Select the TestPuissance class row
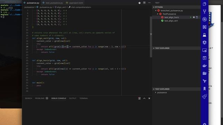The height and width of the screenshot is (125, 223). [x=176, y=14]
